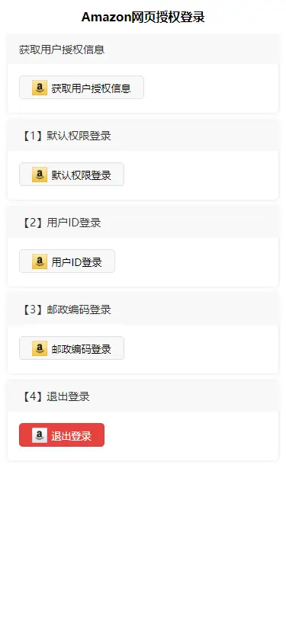
Task: Click the Amazon icon inside 邮政编码登录 button
Action: click(x=40, y=348)
